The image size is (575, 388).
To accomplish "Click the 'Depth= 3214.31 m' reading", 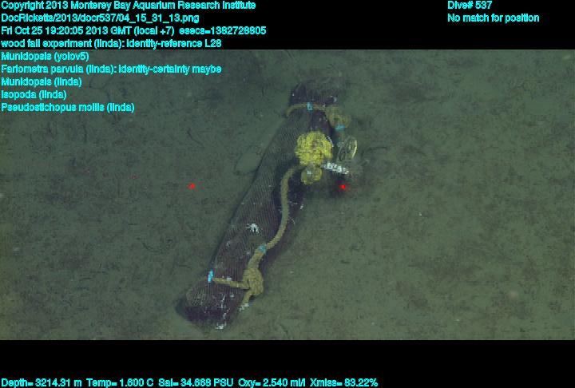I will 42,383.
